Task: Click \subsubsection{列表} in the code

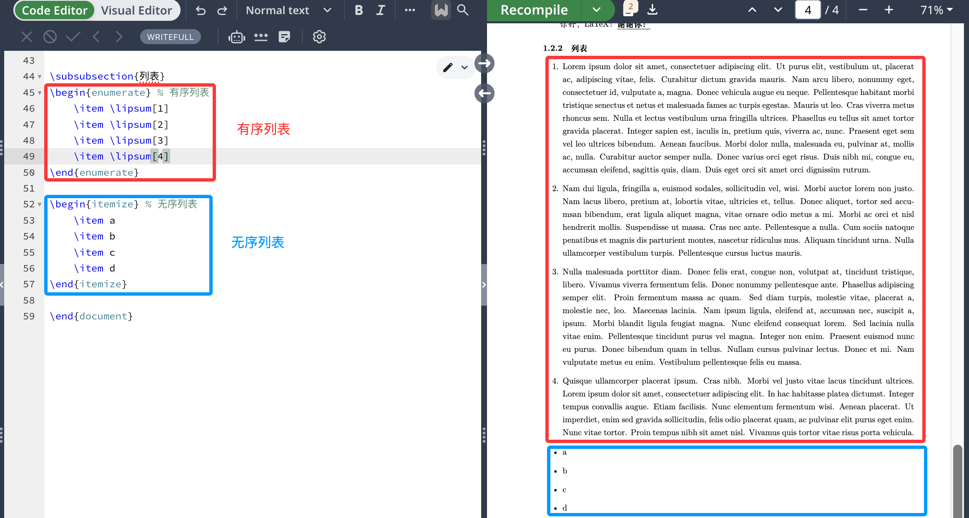Action: point(107,76)
